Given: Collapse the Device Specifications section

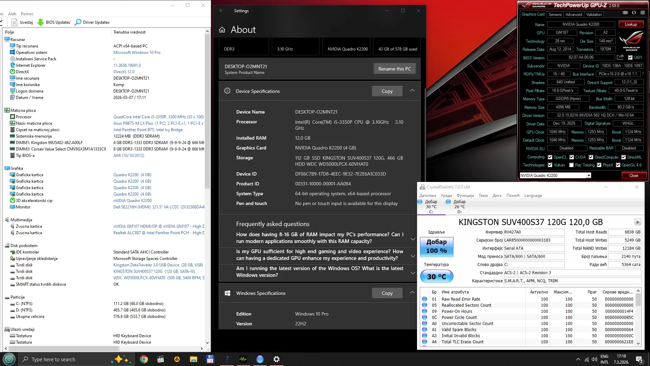Looking at the screenshot, I should click(412, 90).
